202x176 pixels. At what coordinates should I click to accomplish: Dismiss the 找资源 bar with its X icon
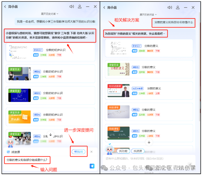pyautogui.click(x=91, y=152)
